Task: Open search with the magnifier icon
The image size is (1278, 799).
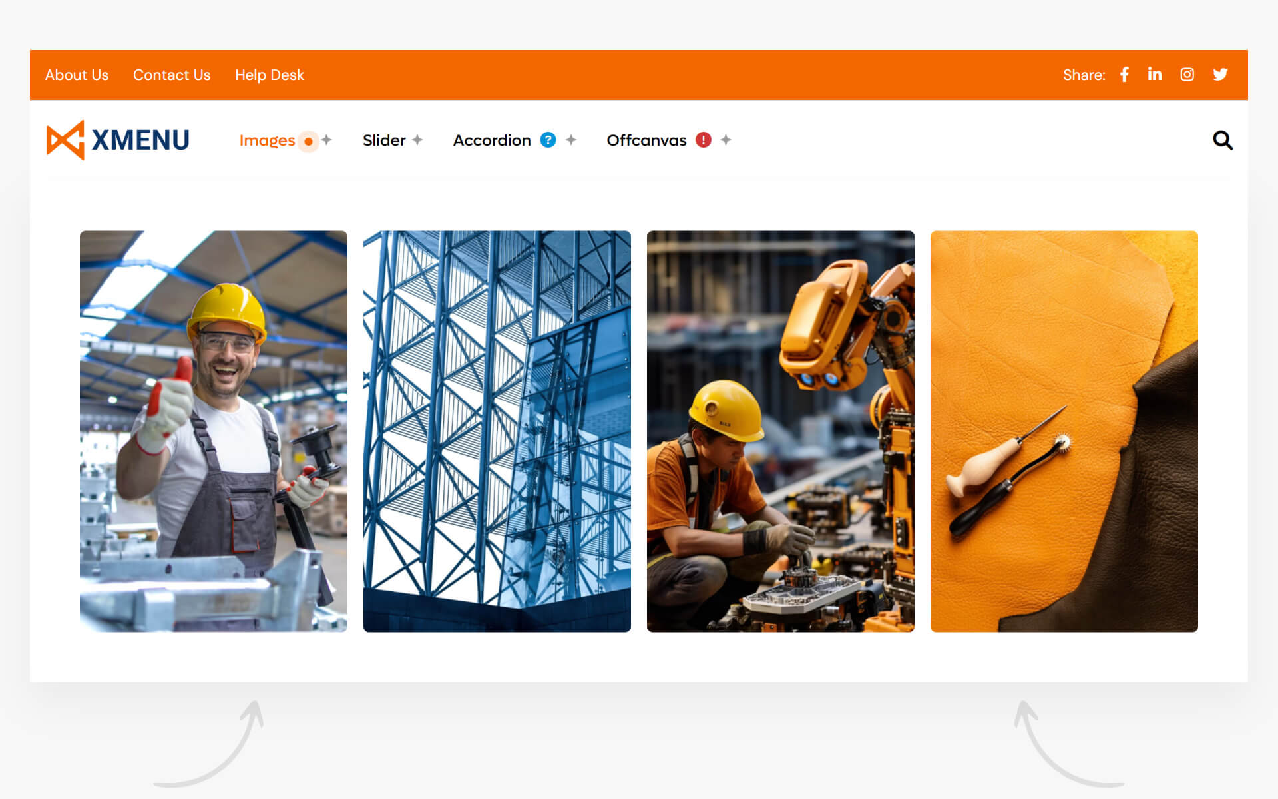Action: (x=1223, y=140)
